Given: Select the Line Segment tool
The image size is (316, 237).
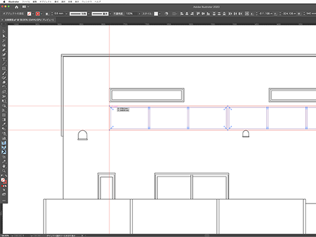Looking at the screenshot, I should point(4,64).
